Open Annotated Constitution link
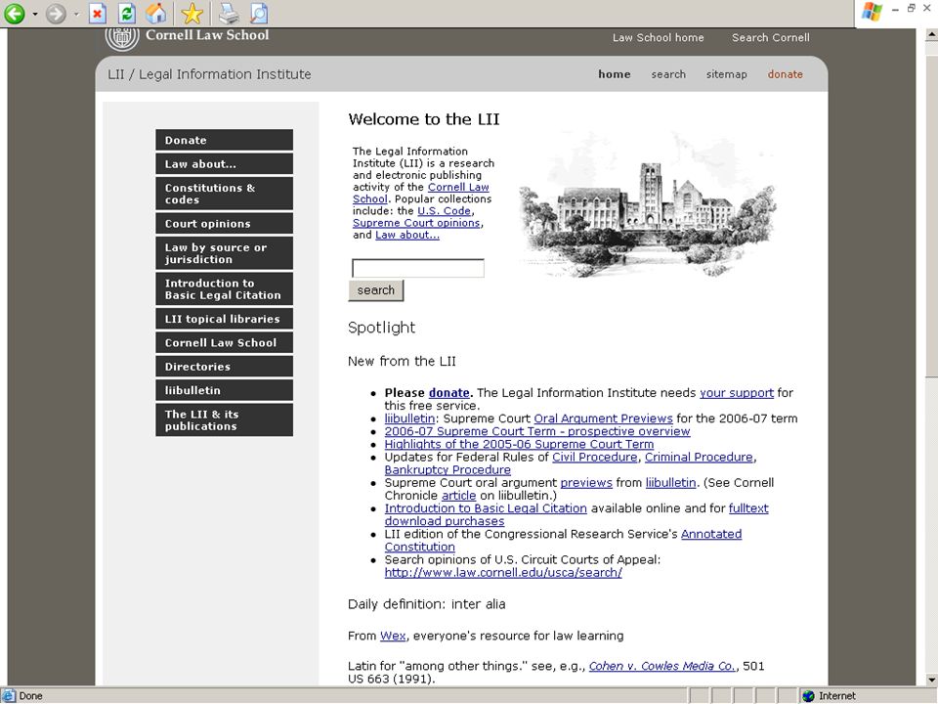This screenshot has height=704, width=938. [x=711, y=534]
